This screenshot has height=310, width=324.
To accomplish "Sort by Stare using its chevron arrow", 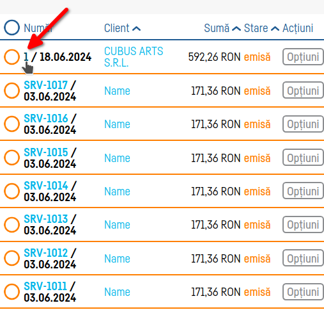I will (275, 28).
